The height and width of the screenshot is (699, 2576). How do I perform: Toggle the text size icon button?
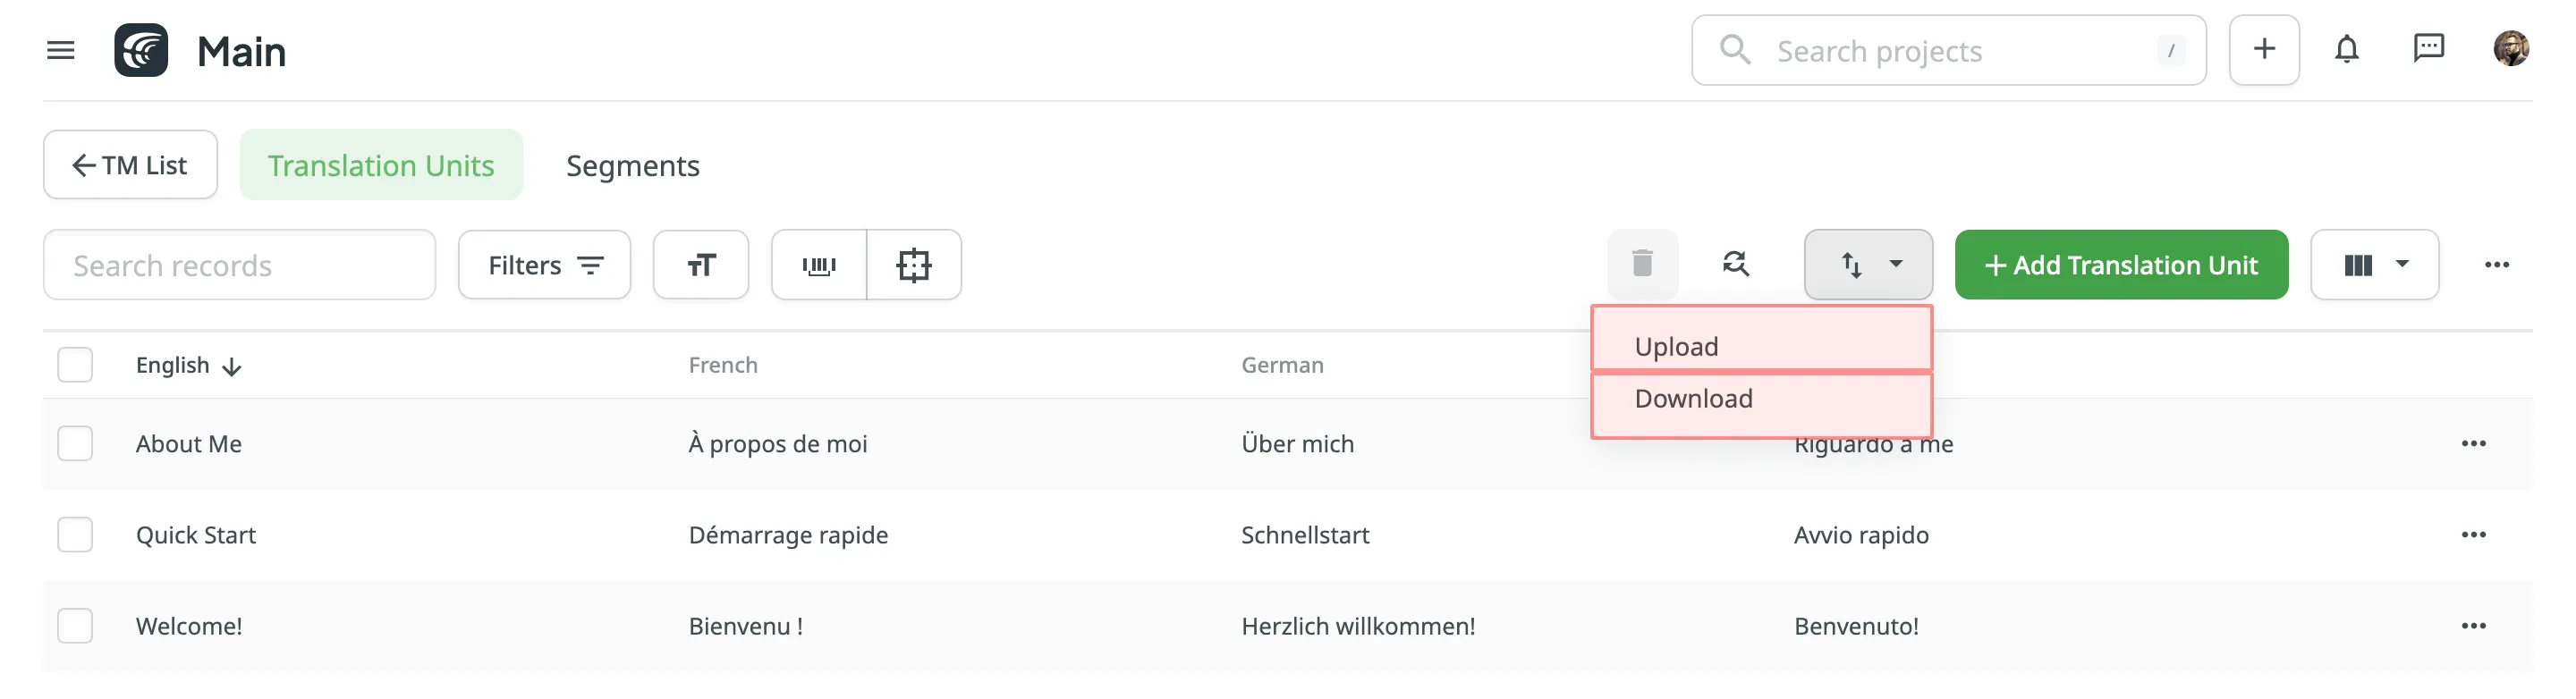coord(701,265)
